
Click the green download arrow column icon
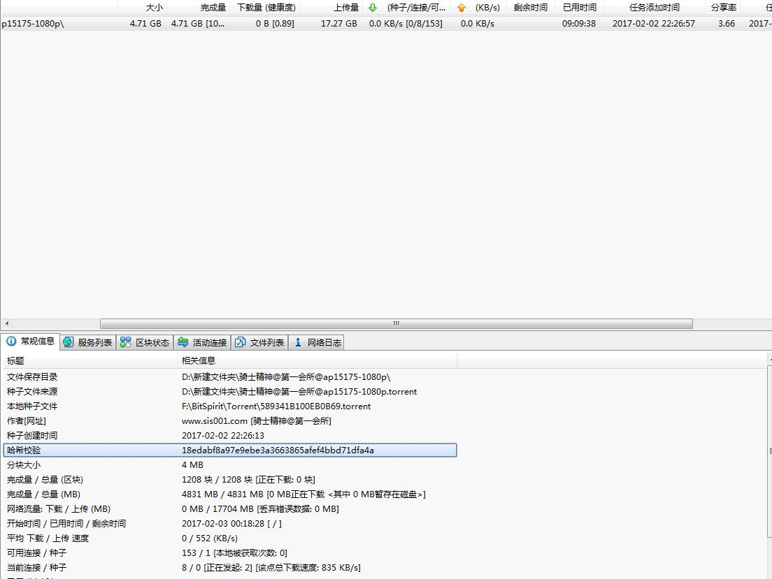pyautogui.click(x=373, y=8)
